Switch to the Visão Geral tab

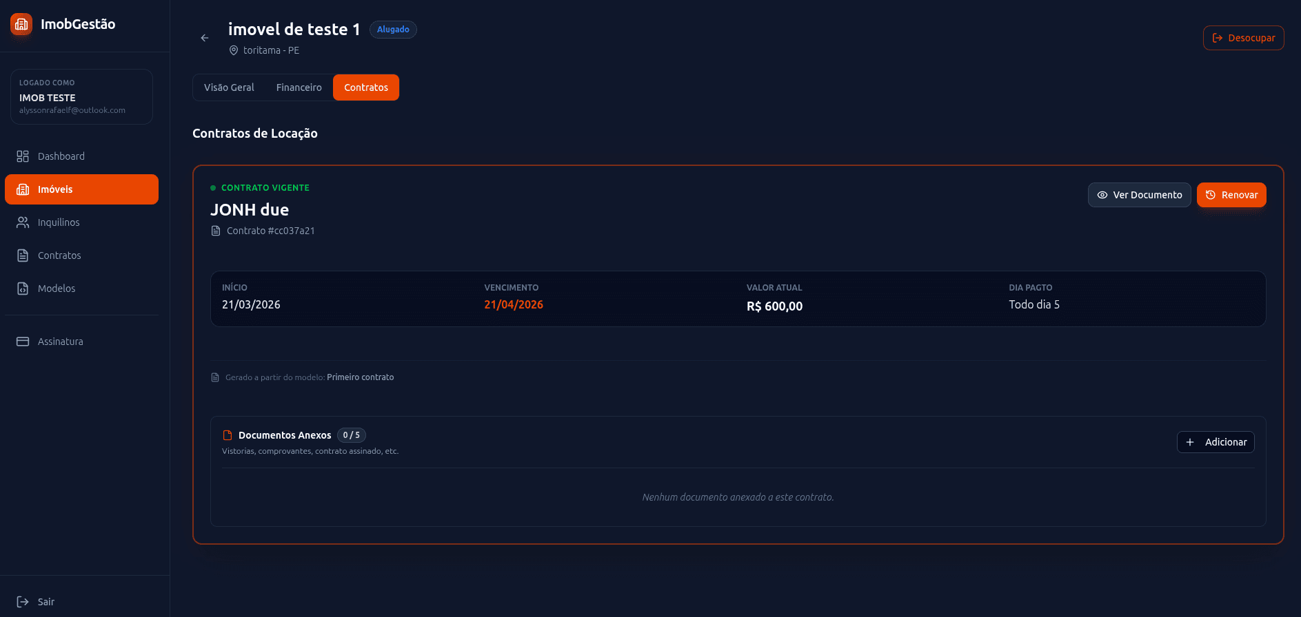[229, 87]
